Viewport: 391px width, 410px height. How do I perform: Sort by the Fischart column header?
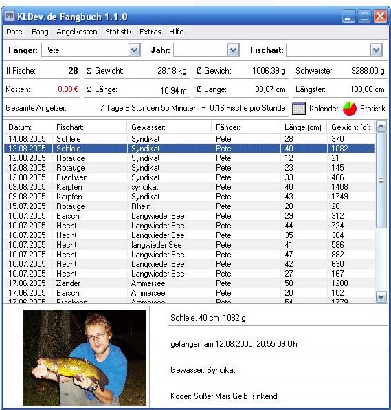tap(89, 127)
